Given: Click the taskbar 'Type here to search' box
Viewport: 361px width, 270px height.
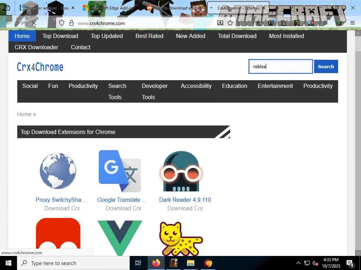Looking at the screenshot, I should point(73,263).
